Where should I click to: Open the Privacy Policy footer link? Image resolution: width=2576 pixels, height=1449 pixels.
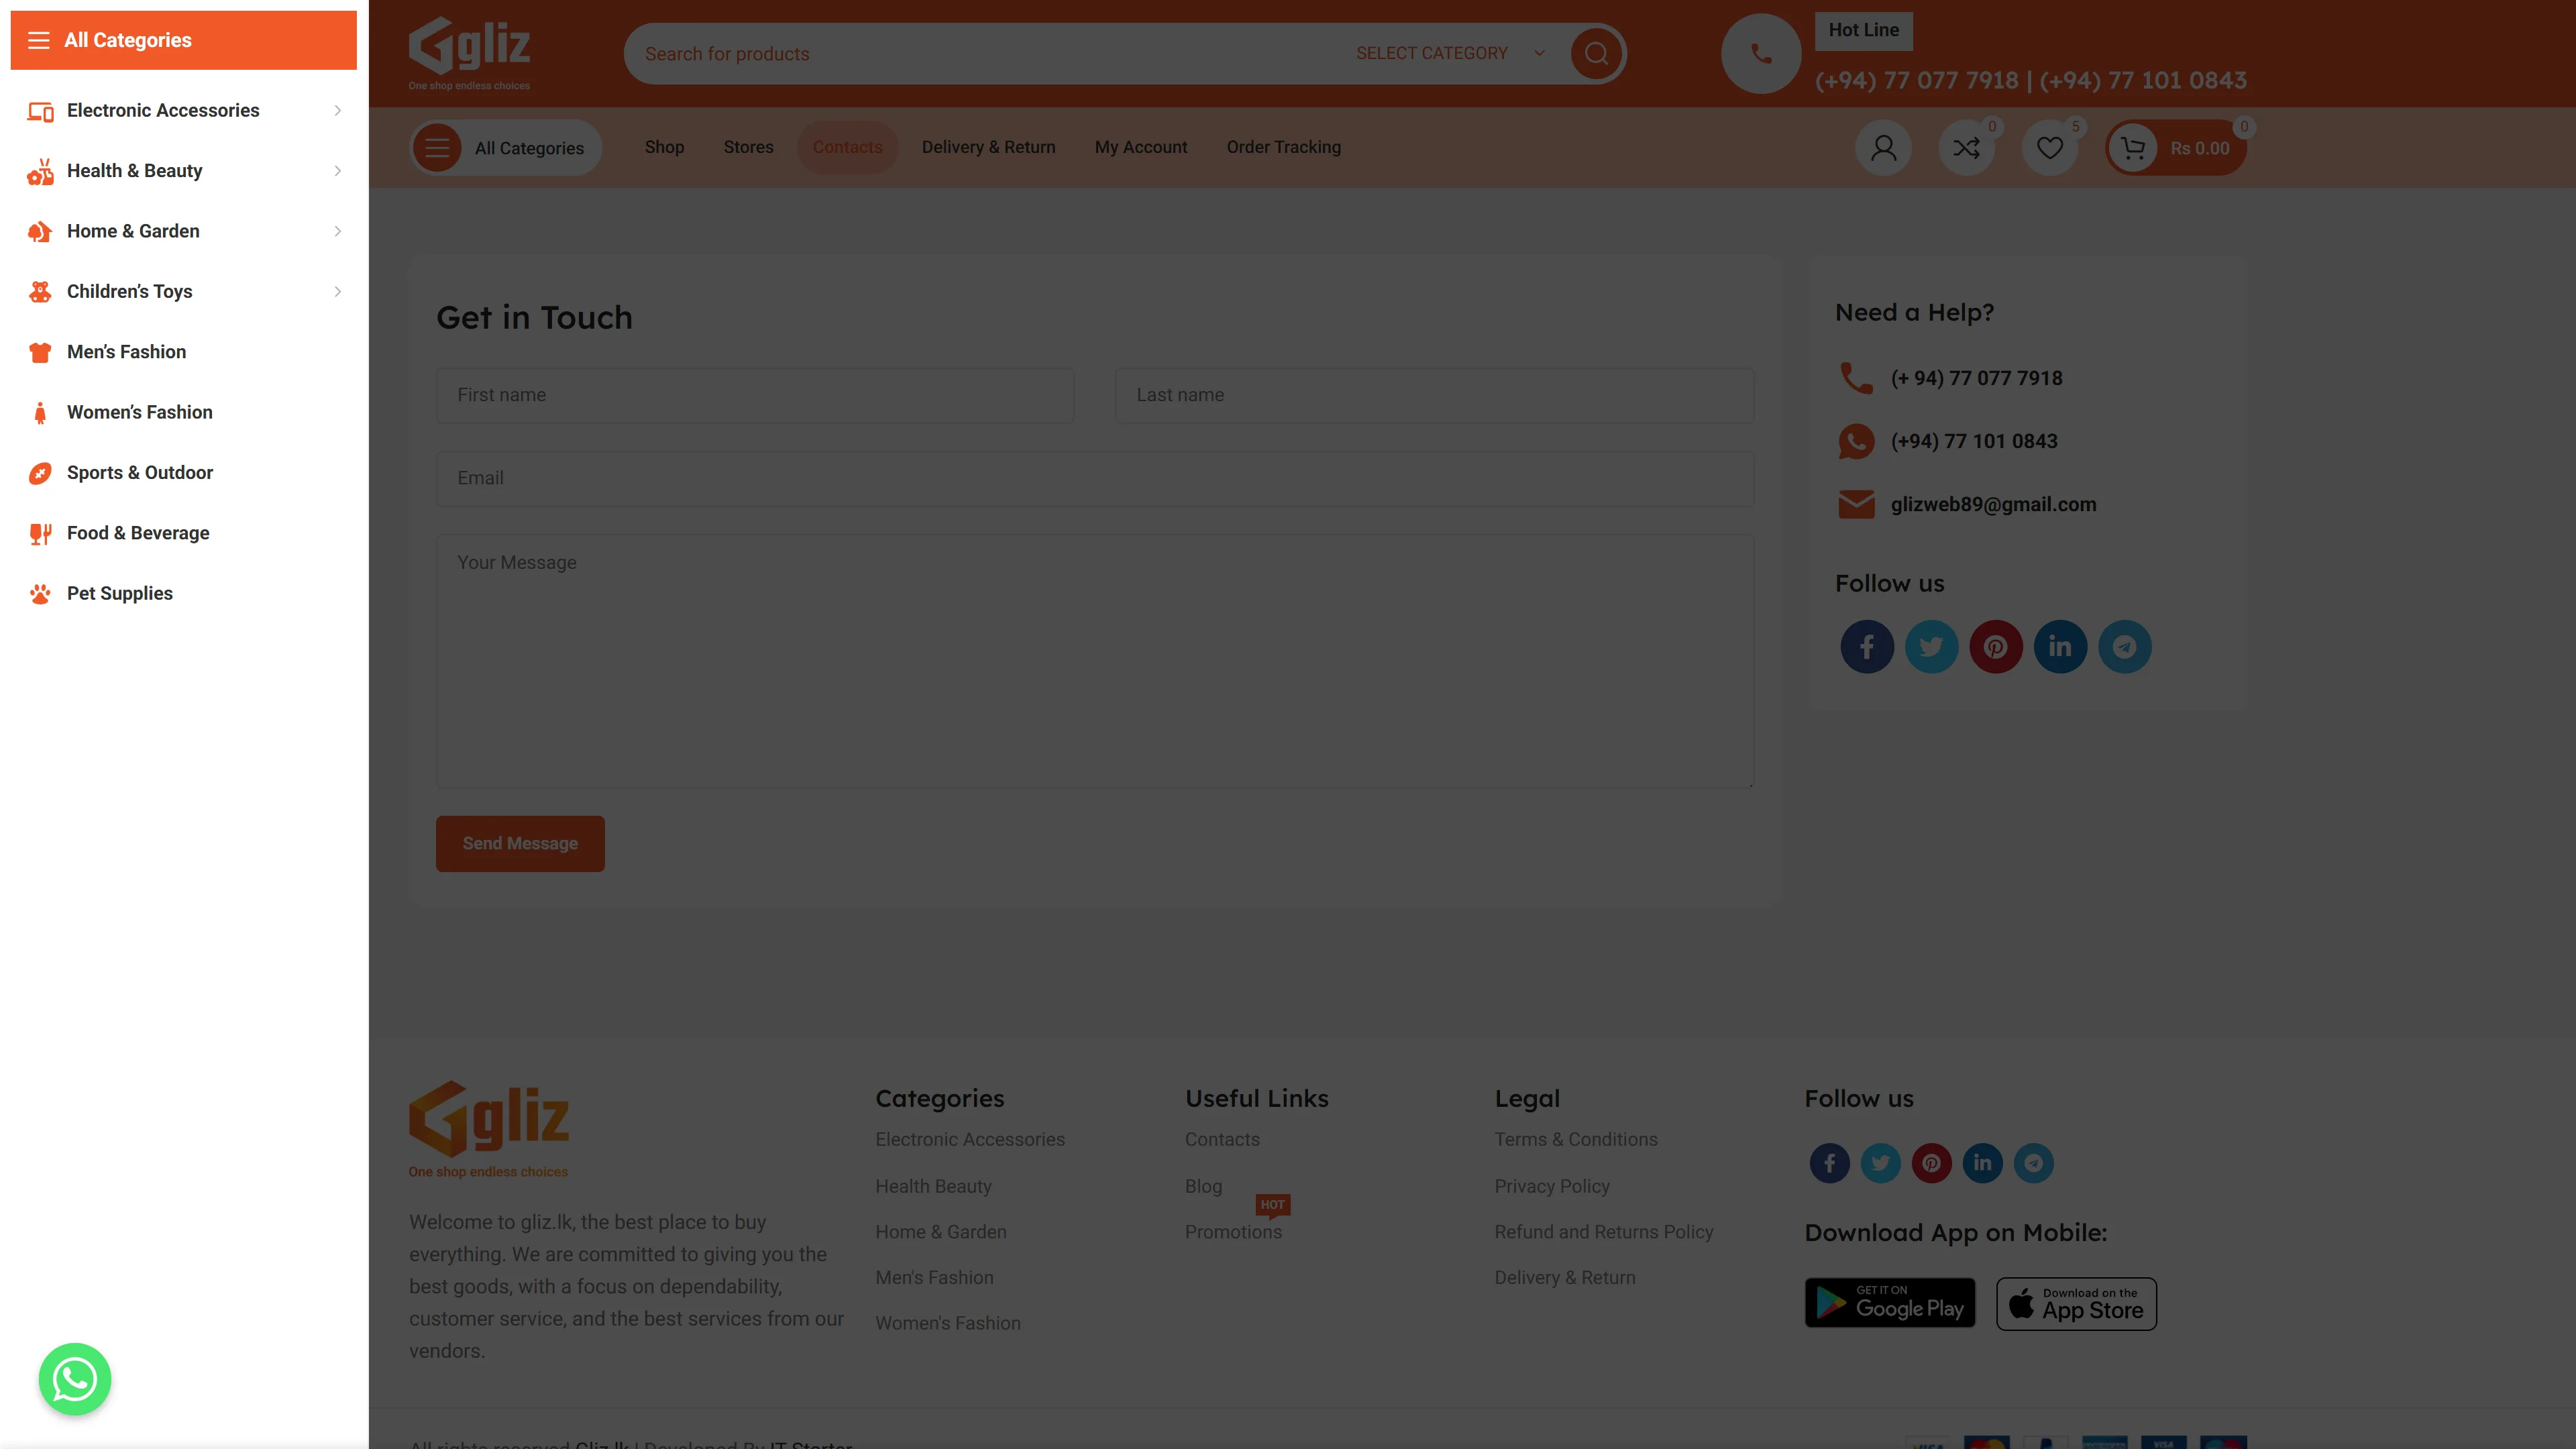(x=1551, y=1186)
